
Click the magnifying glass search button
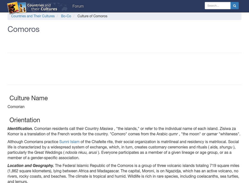click(x=235, y=6)
